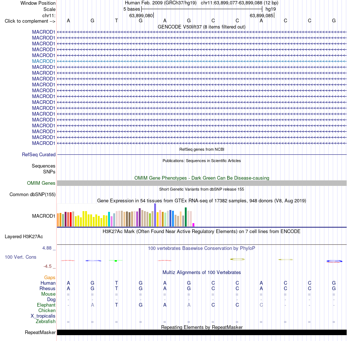Select the Chicken alignment row label
Image resolution: width=347 pixels, height=341 pixels.
pyautogui.click(x=47, y=310)
